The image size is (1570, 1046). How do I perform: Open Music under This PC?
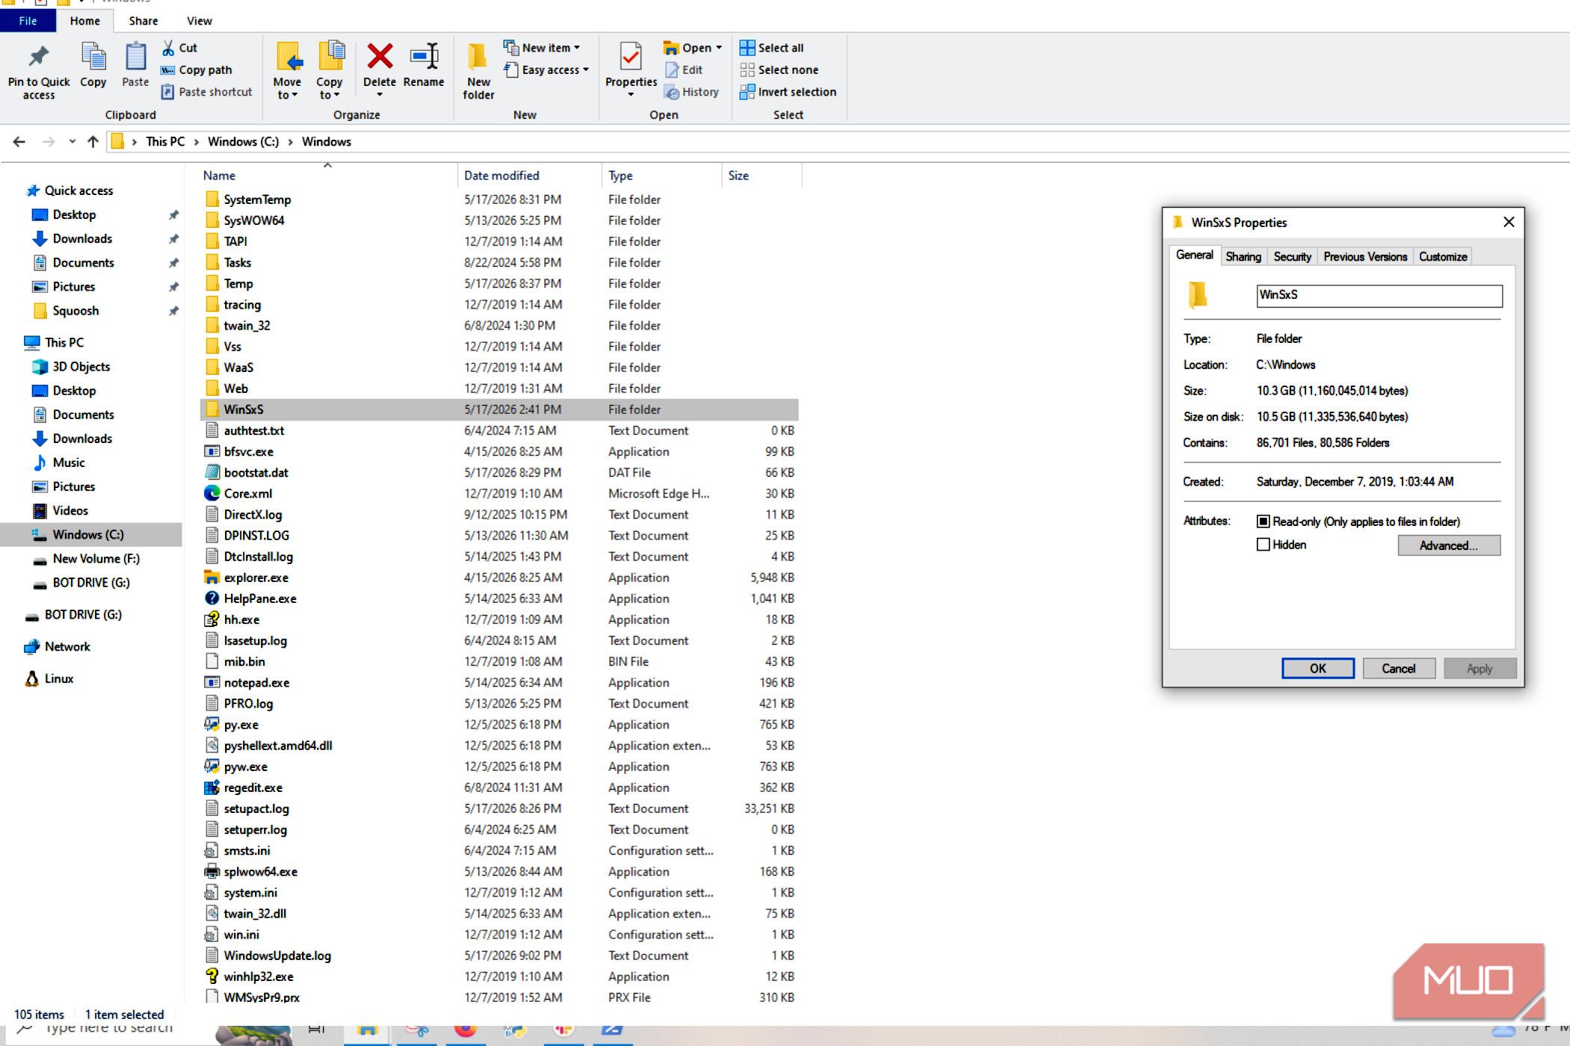69,462
